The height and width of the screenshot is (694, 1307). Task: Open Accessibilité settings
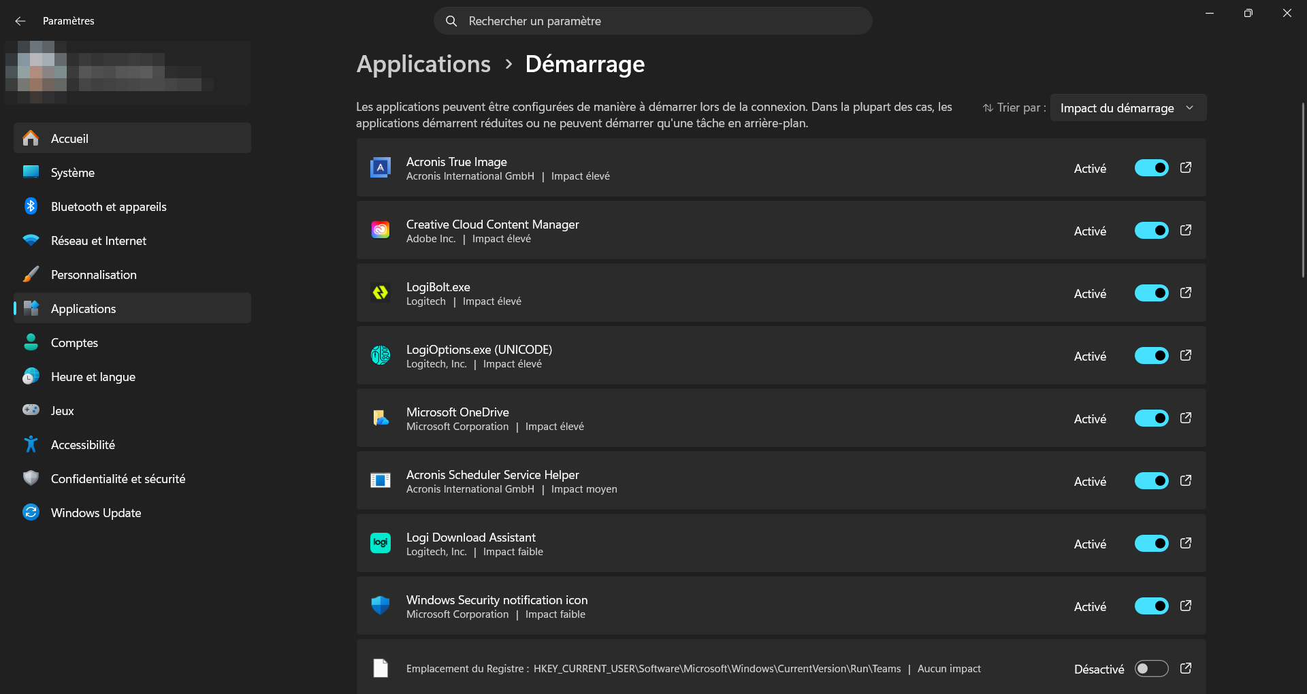132,444
